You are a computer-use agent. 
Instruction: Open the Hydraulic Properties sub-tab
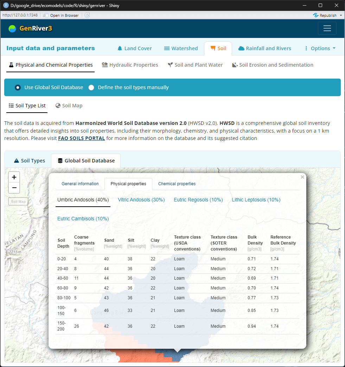(130, 65)
